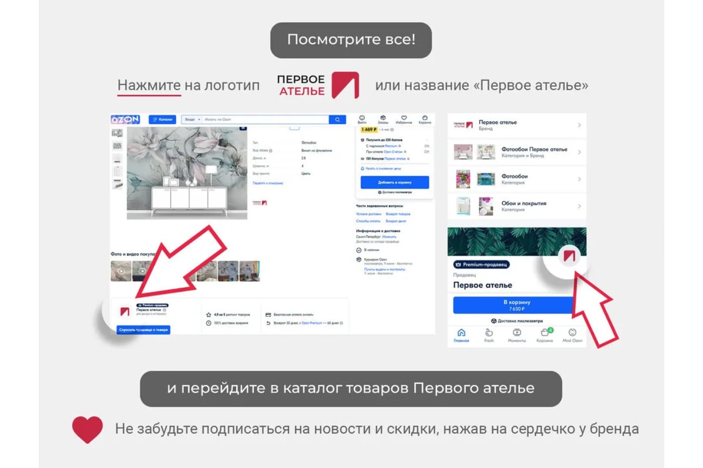The height and width of the screenshot is (468, 703).
Task: Open the Возврат товаров link
Action: (398, 214)
